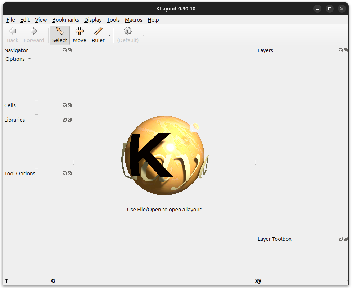Image resolution: width=352 pixels, height=288 pixels.
Task: Close the Layer Toolbox panel
Action: [x=346, y=239]
